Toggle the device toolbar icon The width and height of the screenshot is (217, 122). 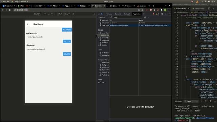[x=102, y=14]
